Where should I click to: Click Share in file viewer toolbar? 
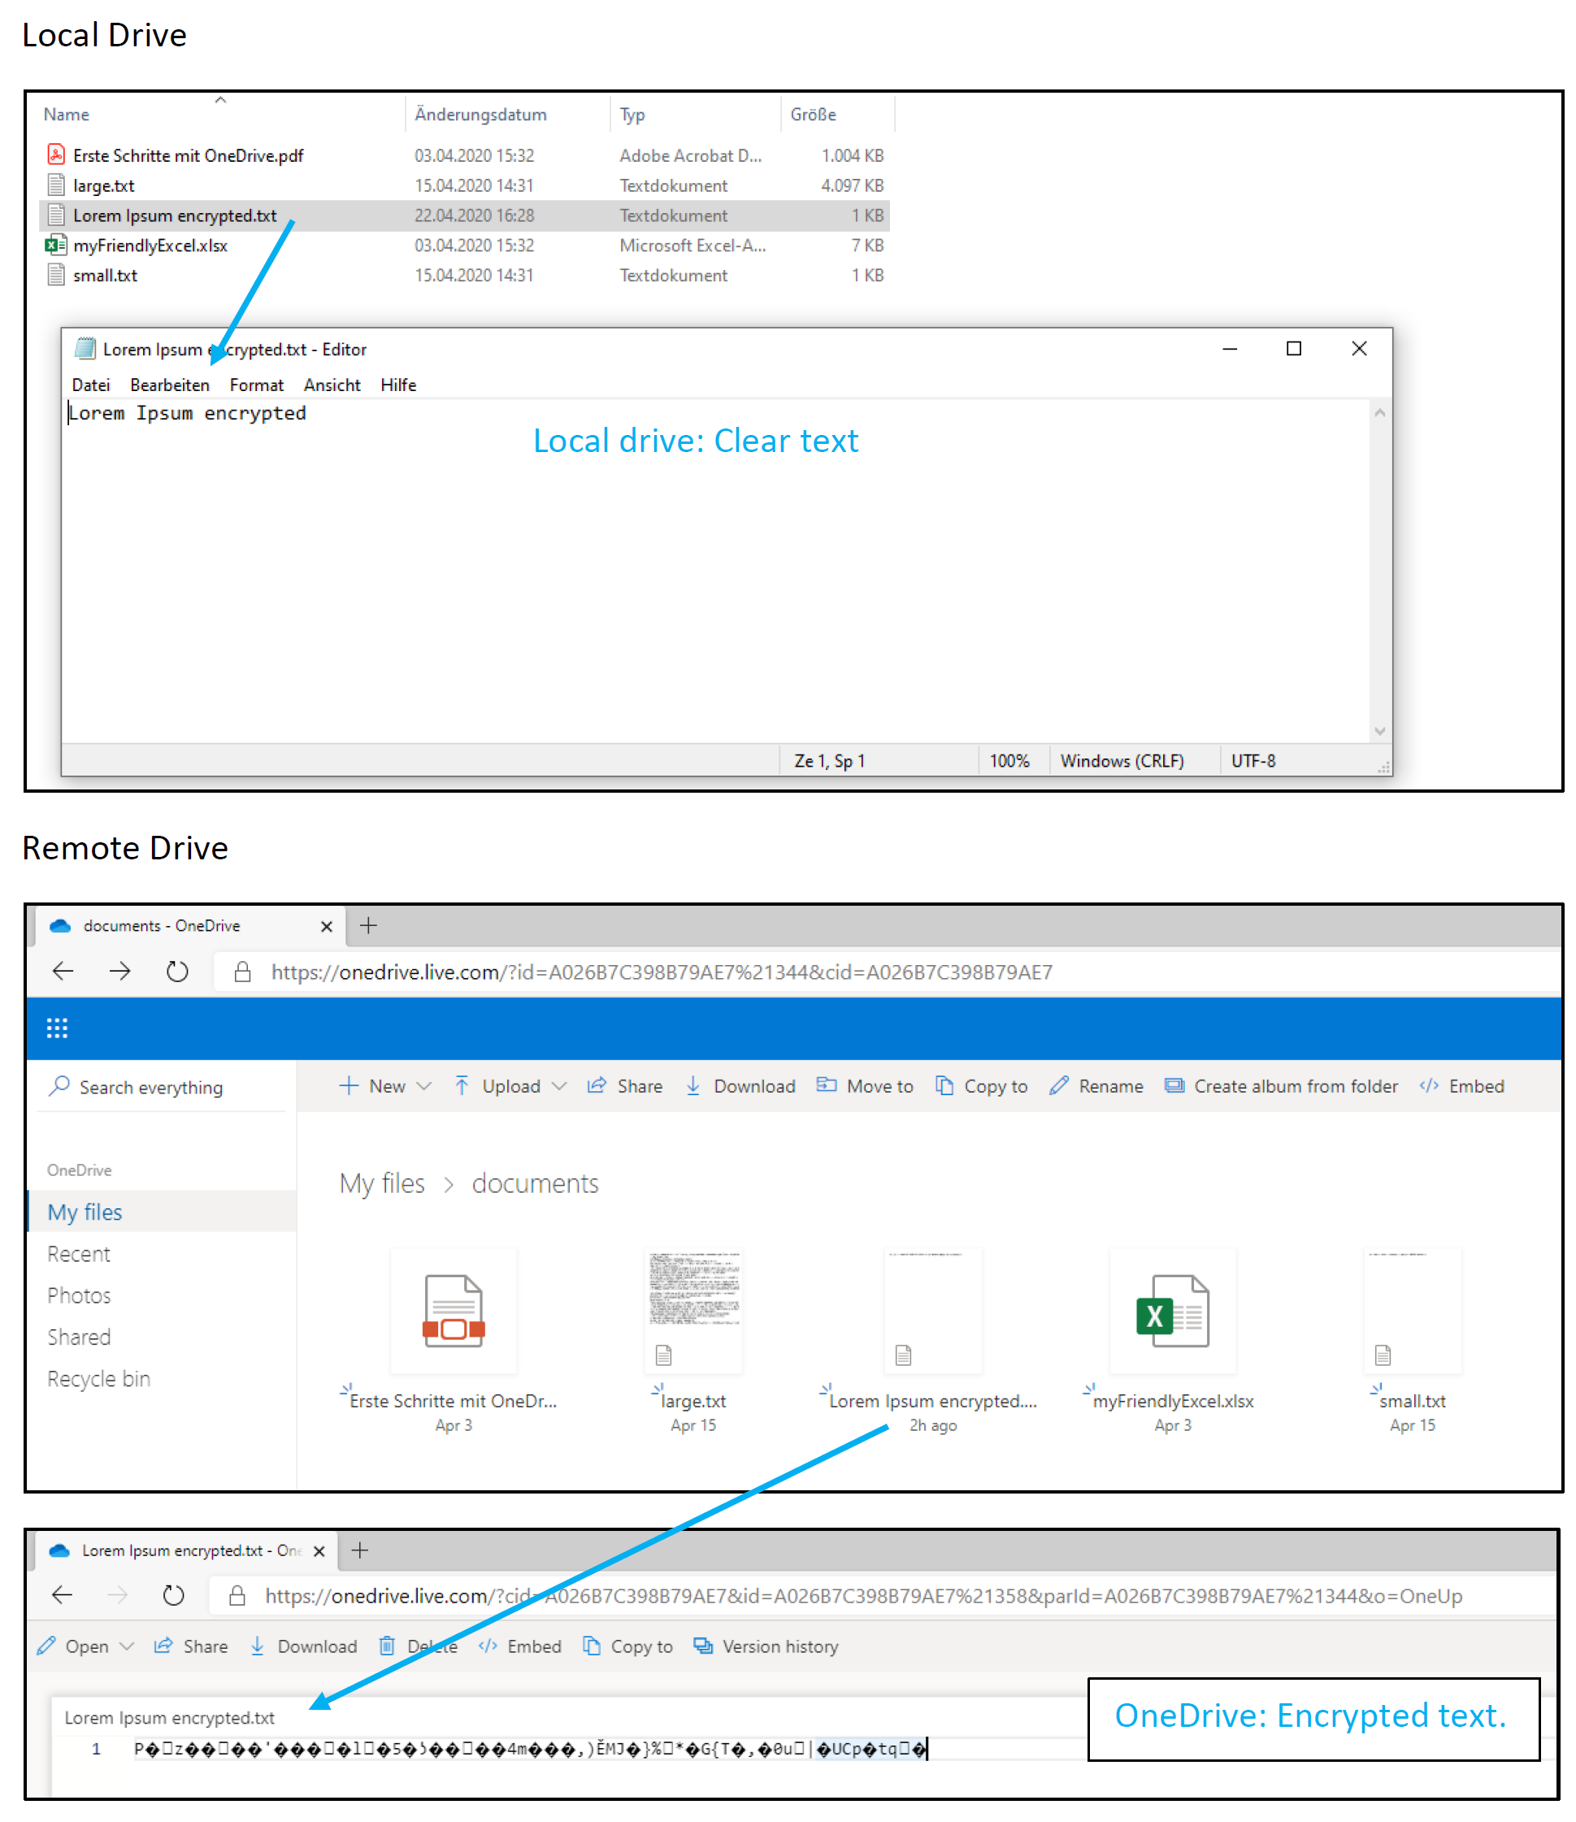(191, 1646)
